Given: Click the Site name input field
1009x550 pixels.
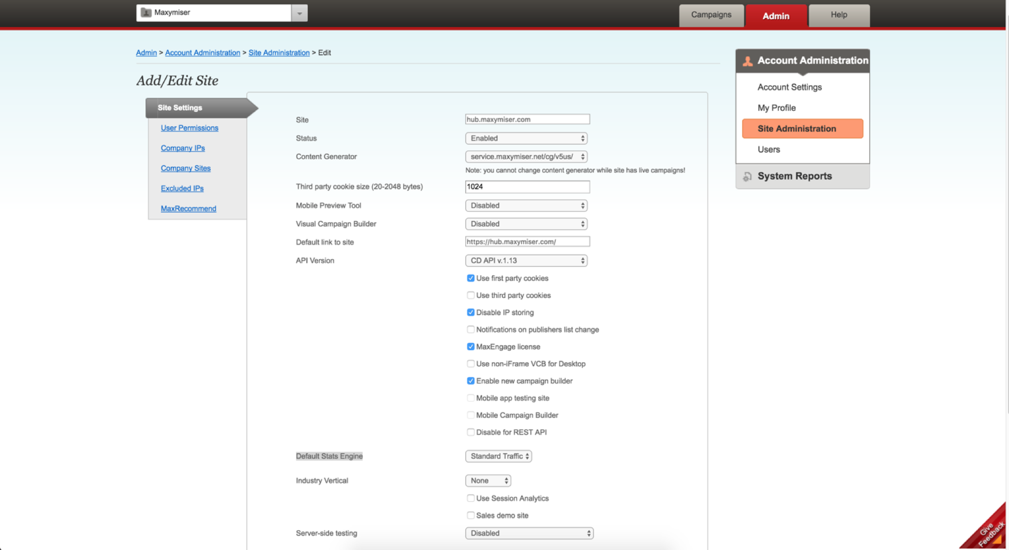Looking at the screenshot, I should [527, 120].
